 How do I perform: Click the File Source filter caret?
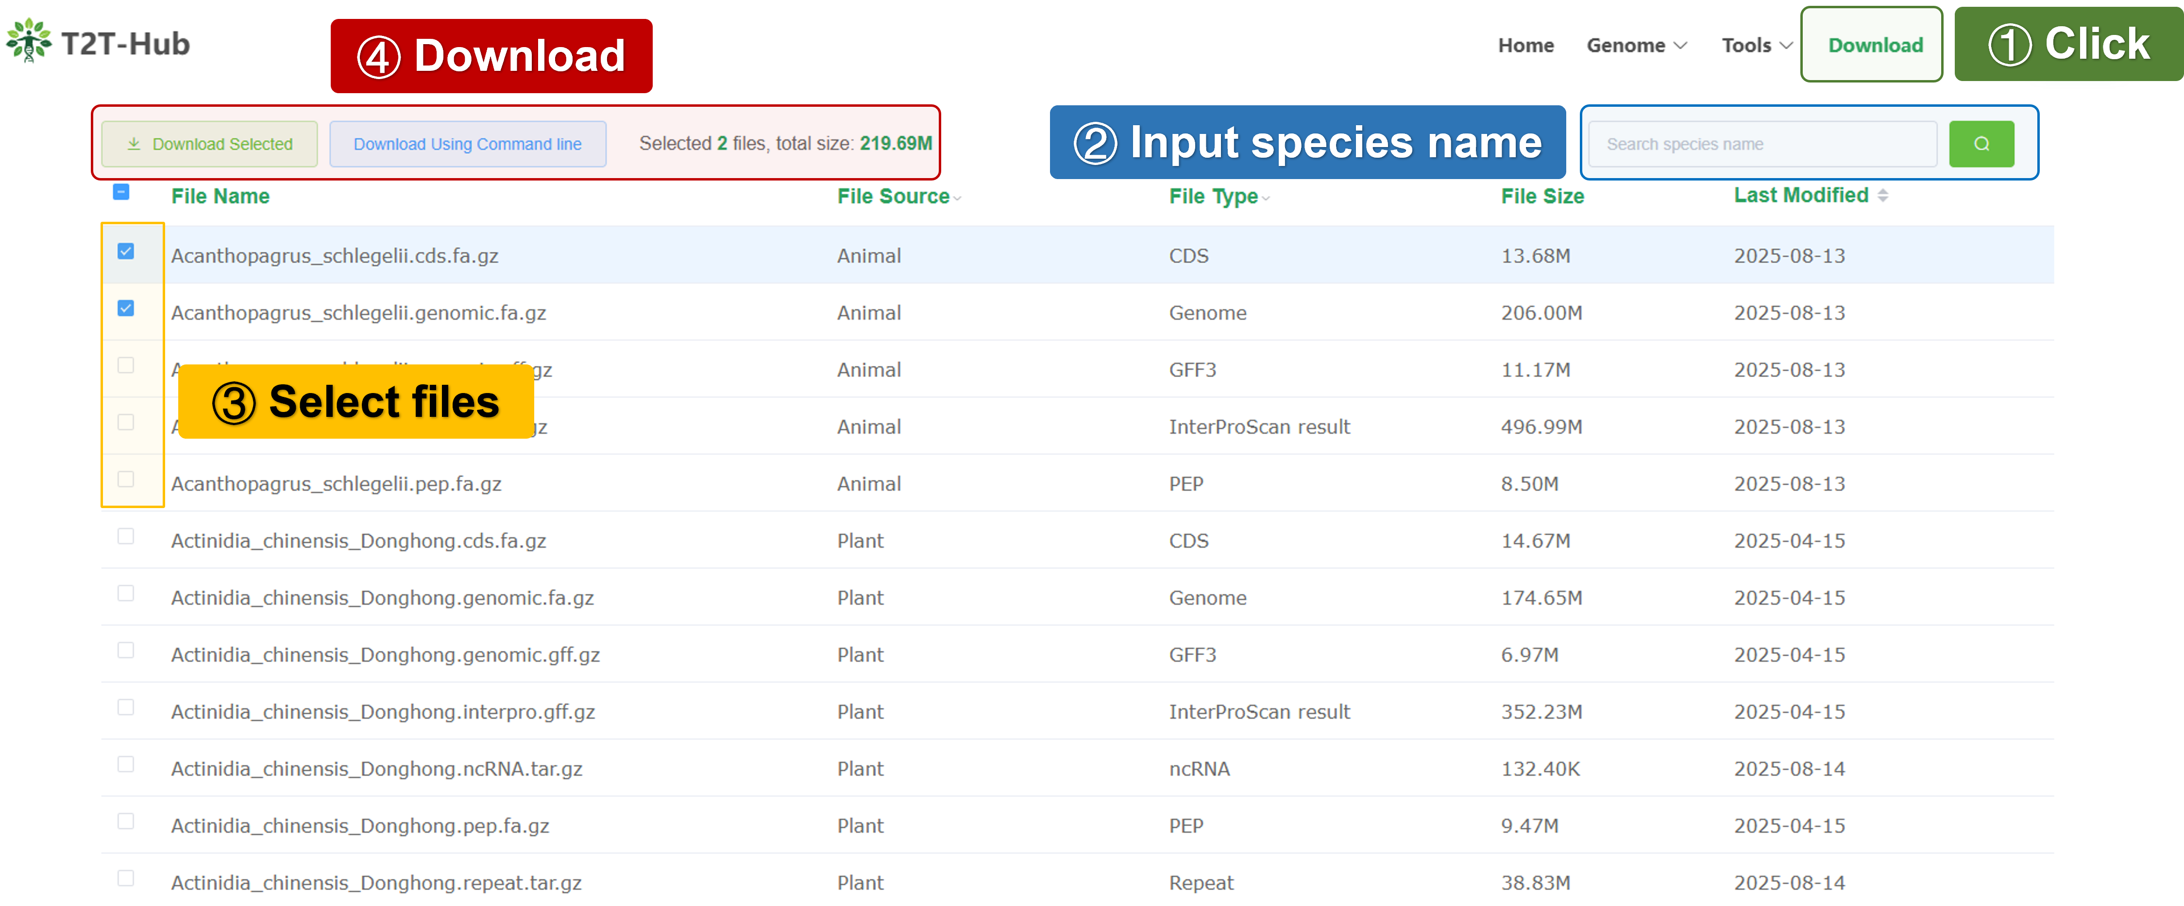tap(957, 198)
